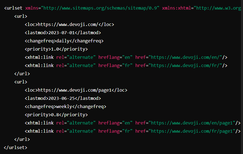243x154 pixels.
Task: Click the changefreq weekly line
Action: [x=65, y=107]
